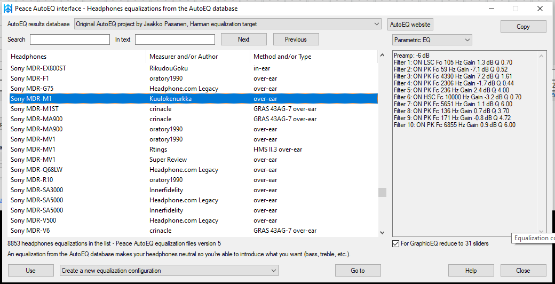The width and height of the screenshot is (555, 284).
Task: Click the Search text field
Action: (69, 40)
